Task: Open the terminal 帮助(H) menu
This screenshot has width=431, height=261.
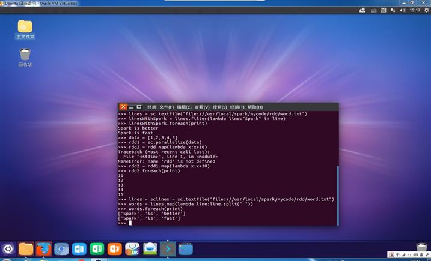Action: [x=255, y=107]
